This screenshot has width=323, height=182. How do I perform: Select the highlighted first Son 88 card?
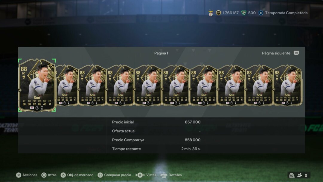click(37, 85)
